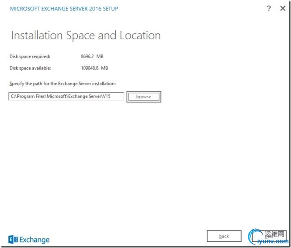Image resolution: width=291 pixels, height=248 pixels.
Task: Click the Exchange logo icon
Action: click(13, 240)
